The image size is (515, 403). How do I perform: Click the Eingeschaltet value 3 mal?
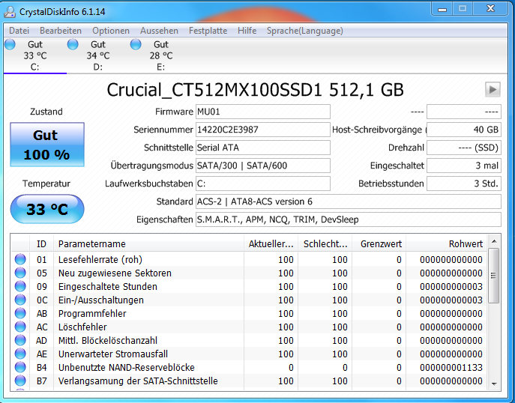(464, 166)
